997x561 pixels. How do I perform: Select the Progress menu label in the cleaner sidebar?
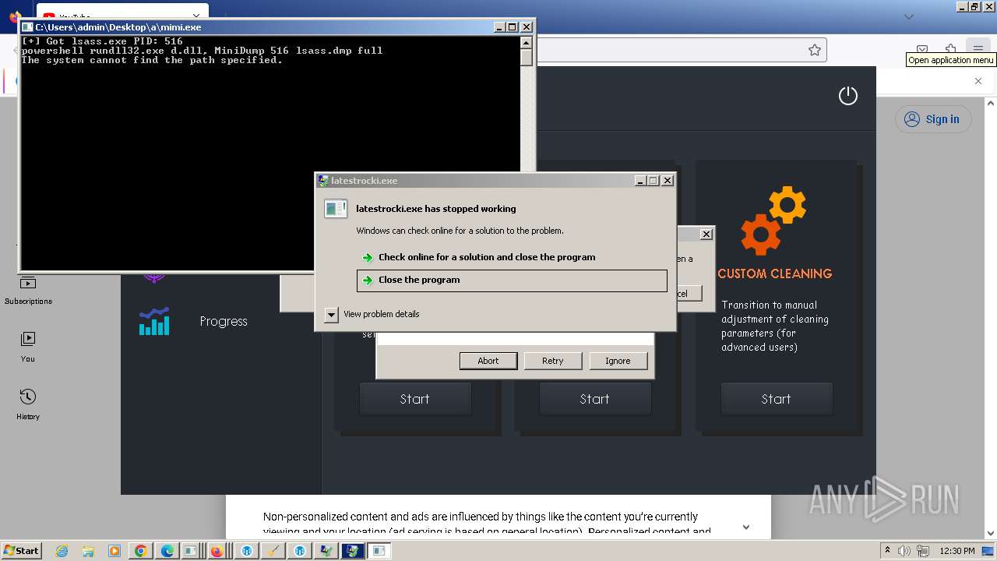point(224,321)
